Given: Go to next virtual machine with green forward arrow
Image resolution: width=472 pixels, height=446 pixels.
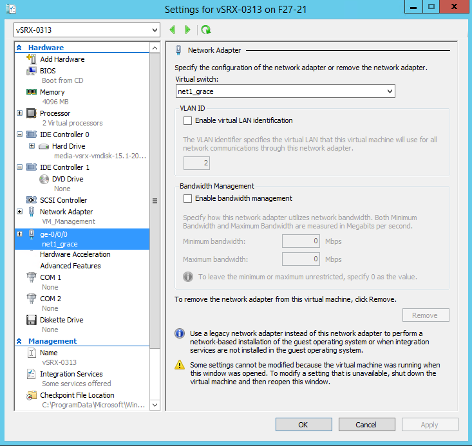Looking at the screenshot, I should click(x=188, y=30).
